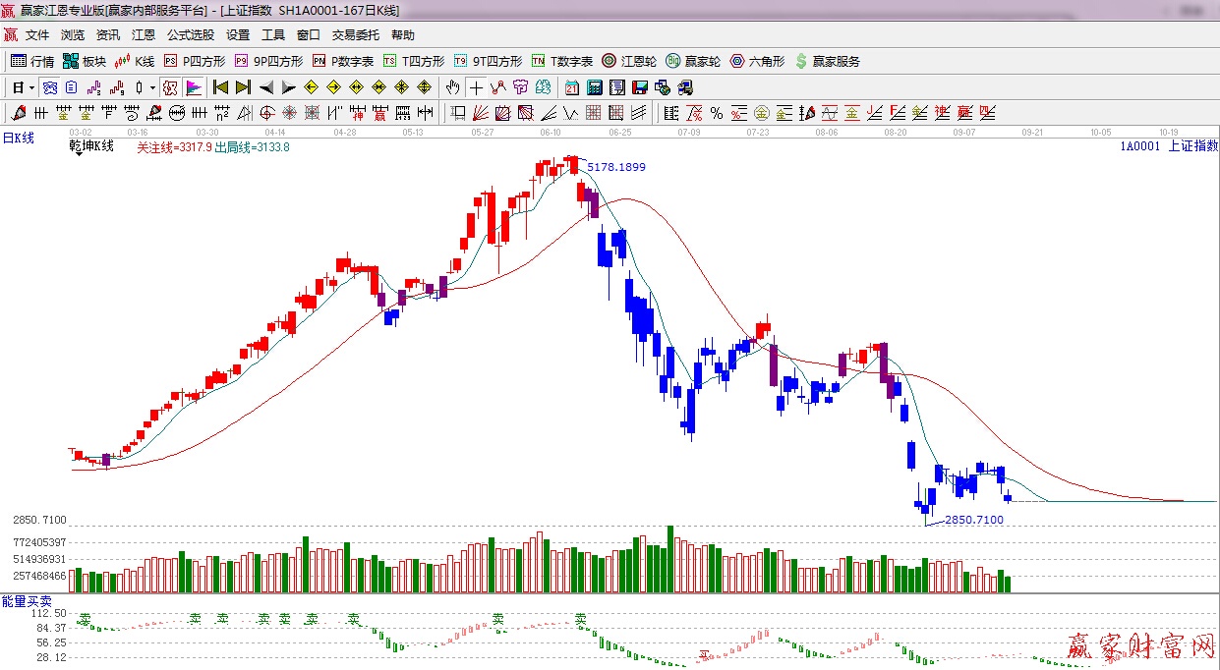Toggle the crosshair cursor mode
1220x670 pixels.
(x=476, y=87)
